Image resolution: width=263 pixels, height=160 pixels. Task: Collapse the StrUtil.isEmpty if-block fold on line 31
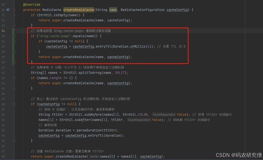click(14, 15)
